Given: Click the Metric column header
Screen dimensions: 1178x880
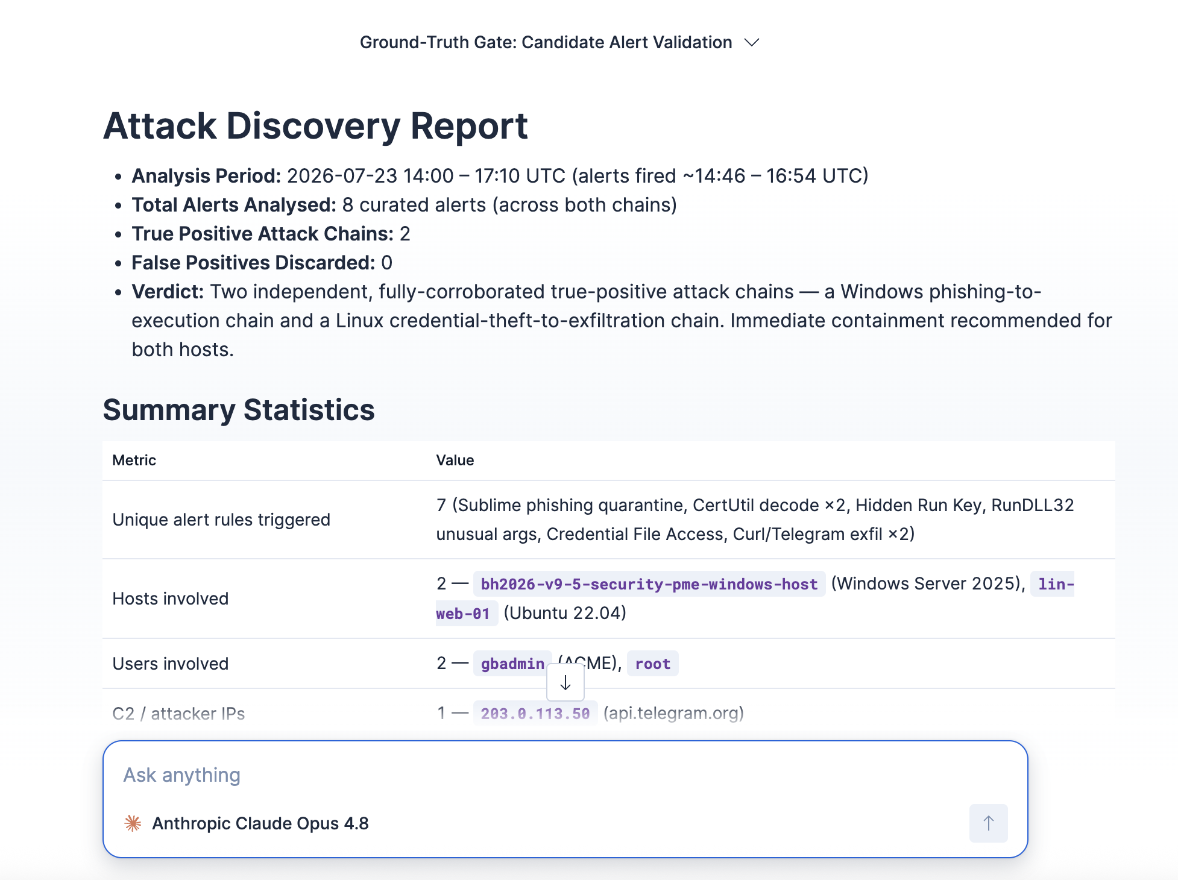Looking at the screenshot, I should tap(134, 460).
